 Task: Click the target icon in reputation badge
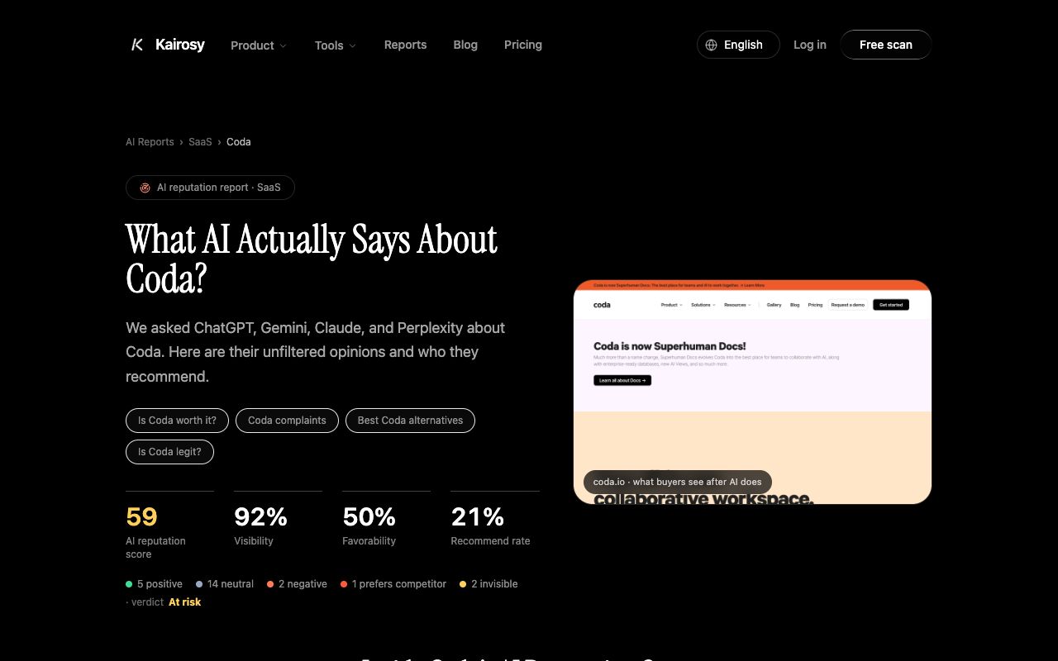click(x=145, y=188)
